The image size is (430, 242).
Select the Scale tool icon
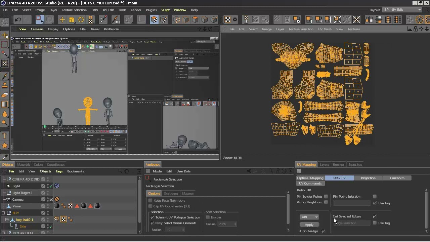point(72,19)
